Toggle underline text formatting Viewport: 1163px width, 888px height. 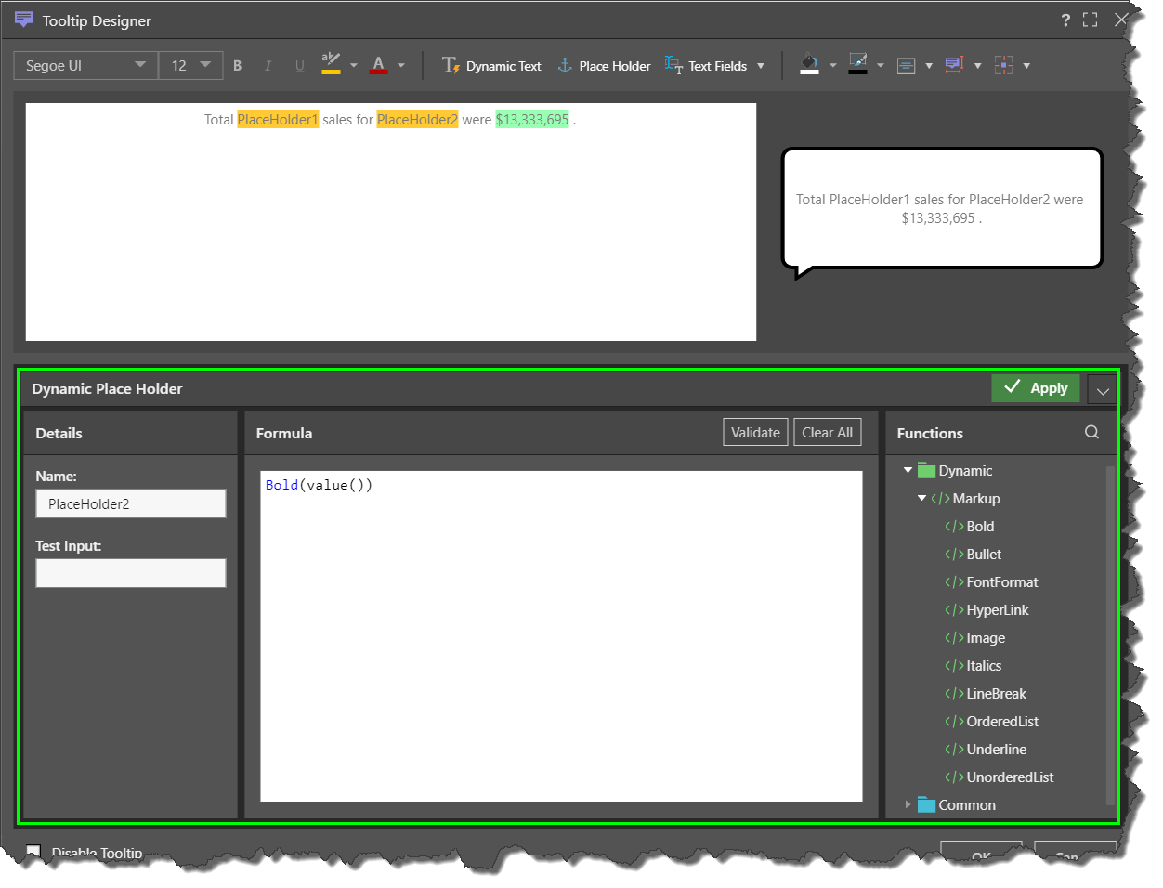[x=299, y=66]
